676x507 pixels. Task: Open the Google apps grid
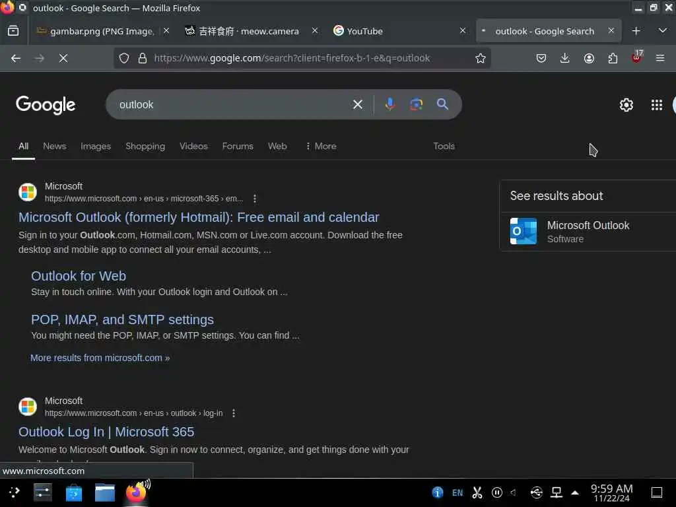657,105
